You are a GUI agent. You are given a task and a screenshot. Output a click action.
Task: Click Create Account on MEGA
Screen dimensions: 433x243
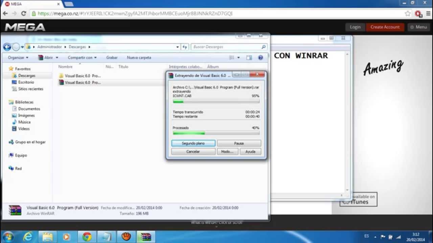pos(385,27)
